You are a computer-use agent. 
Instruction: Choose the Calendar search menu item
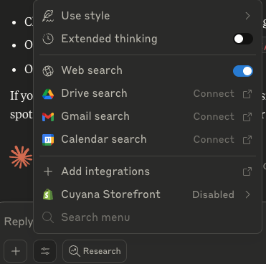click(x=148, y=139)
